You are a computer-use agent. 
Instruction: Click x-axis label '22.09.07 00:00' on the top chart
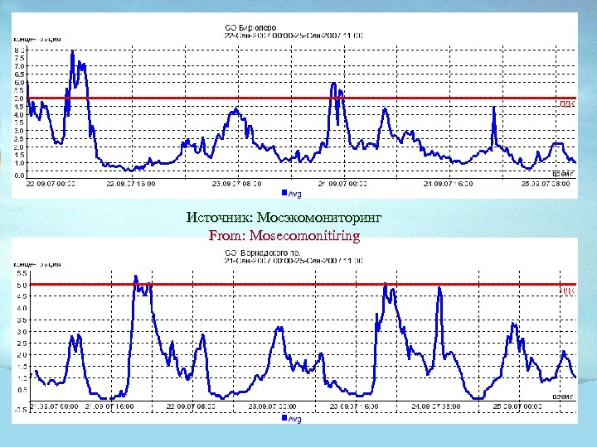51,184
